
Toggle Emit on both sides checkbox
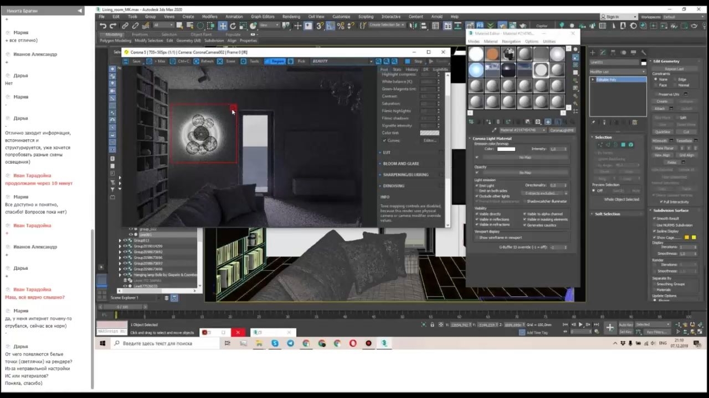[477, 191]
